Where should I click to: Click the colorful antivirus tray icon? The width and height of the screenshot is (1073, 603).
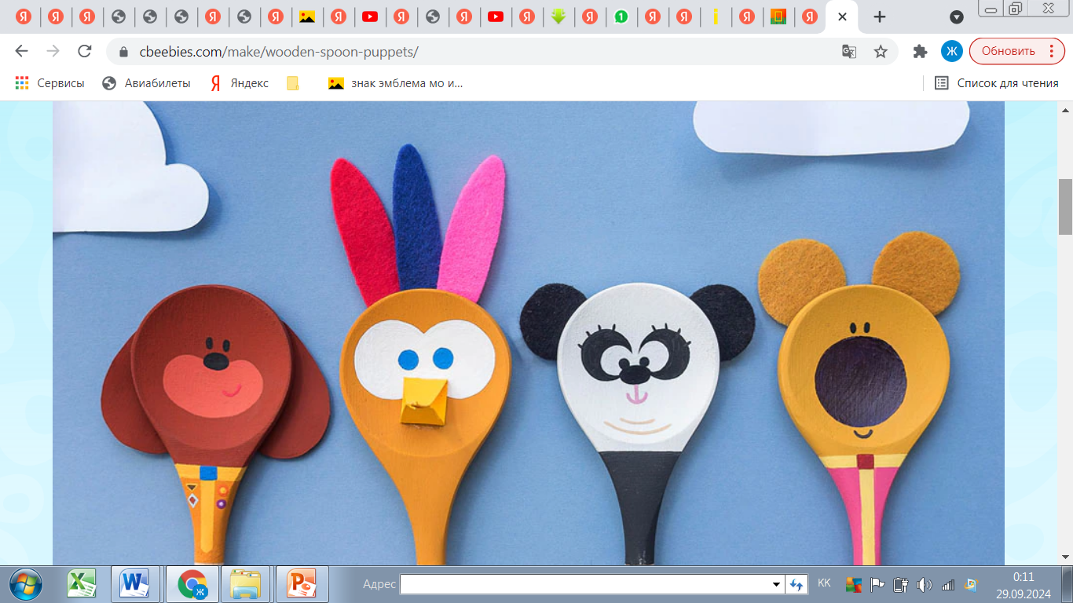[x=854, y=584]
